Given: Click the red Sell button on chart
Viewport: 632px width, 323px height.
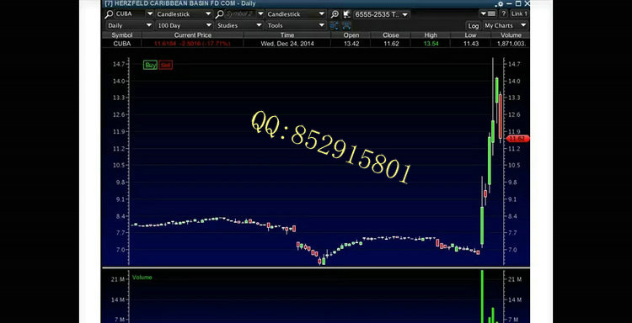Looking at the screenshot, I should pyautogui.click(x=166, y=65).
